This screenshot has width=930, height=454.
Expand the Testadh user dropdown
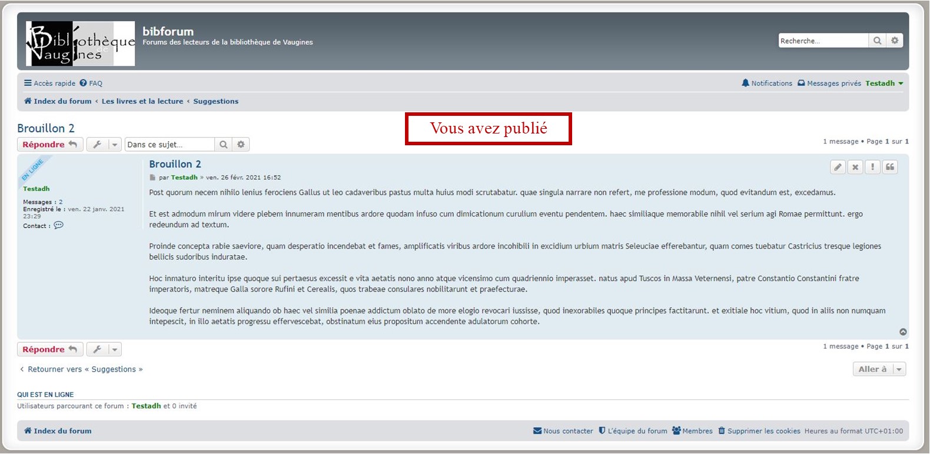tap(883, 84)
